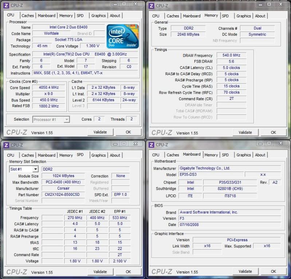Click the Core Voltage value 1.360 V
Screen dimensions: 291x279
93,46
